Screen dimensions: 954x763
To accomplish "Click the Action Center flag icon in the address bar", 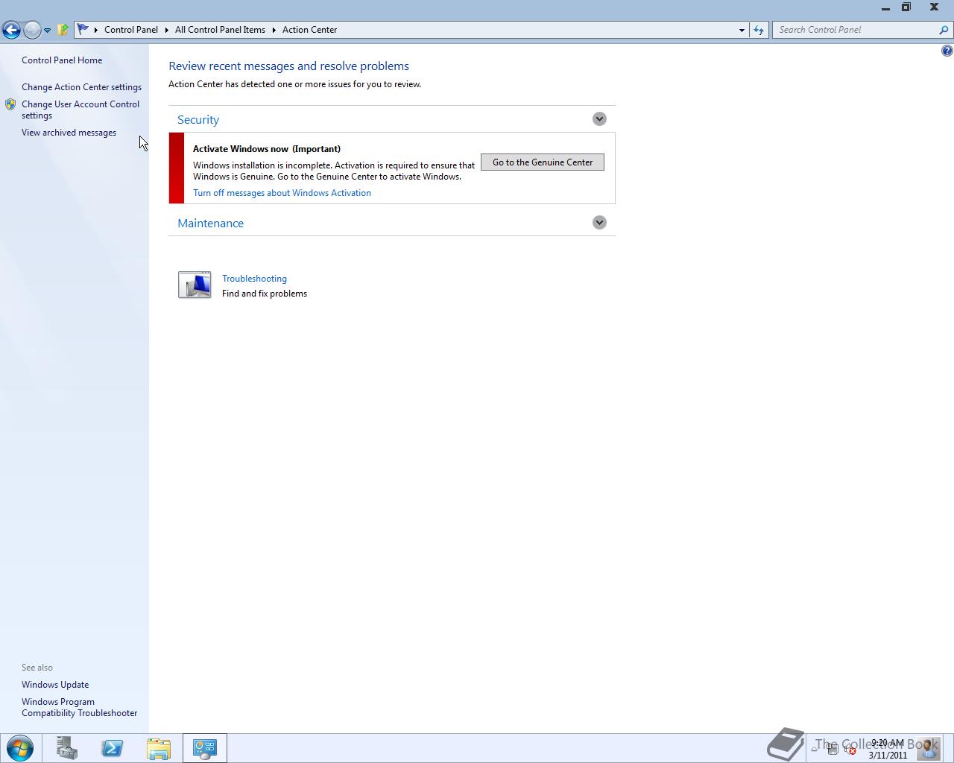I will pyautogui.click(x=83, y=30).
